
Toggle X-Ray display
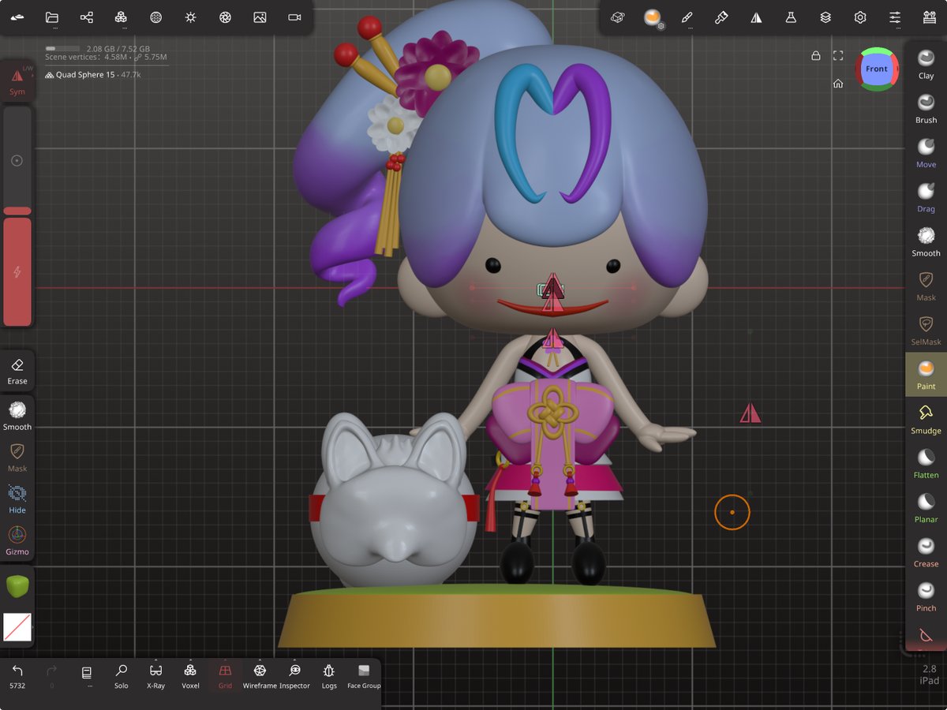155,676
